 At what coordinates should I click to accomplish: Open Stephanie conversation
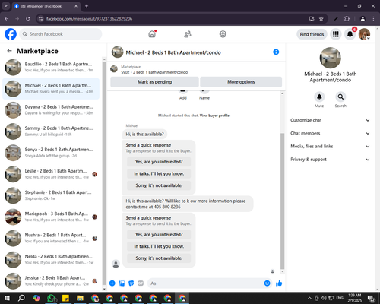[51, 195]
